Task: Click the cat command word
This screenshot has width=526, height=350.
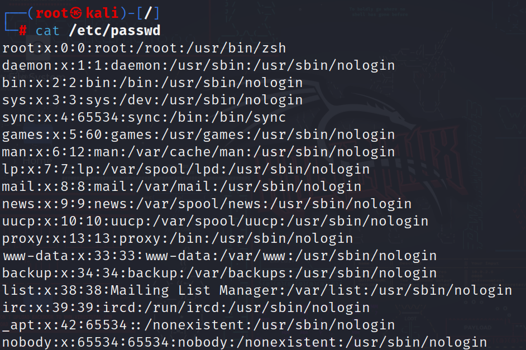Action: tap(47, 31)
